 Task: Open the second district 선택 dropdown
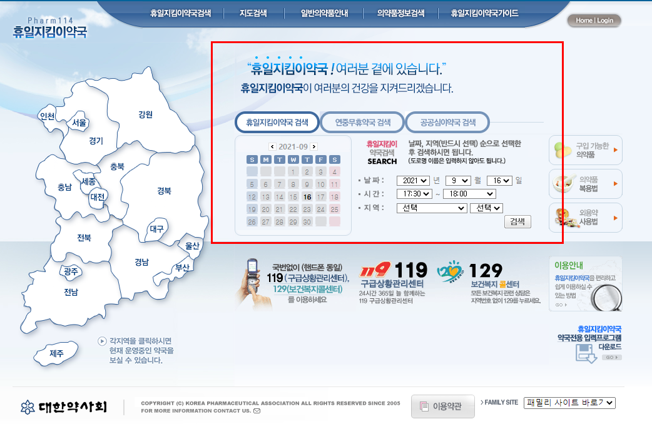click(487, 208)
